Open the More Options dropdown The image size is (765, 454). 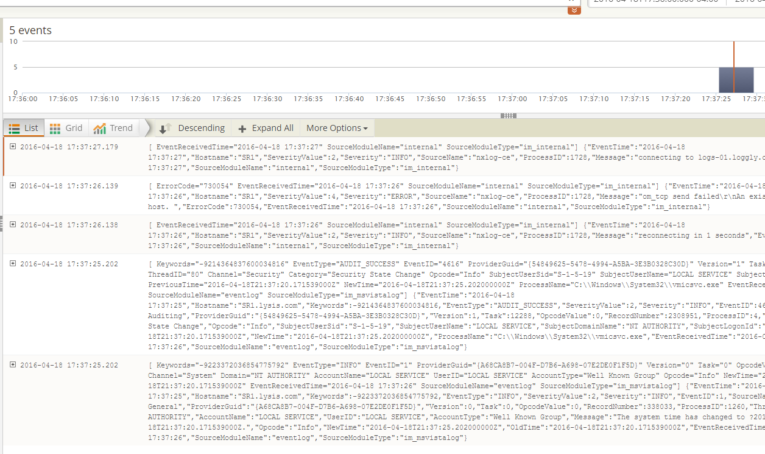pyautogui.click(x=337, y=128)
